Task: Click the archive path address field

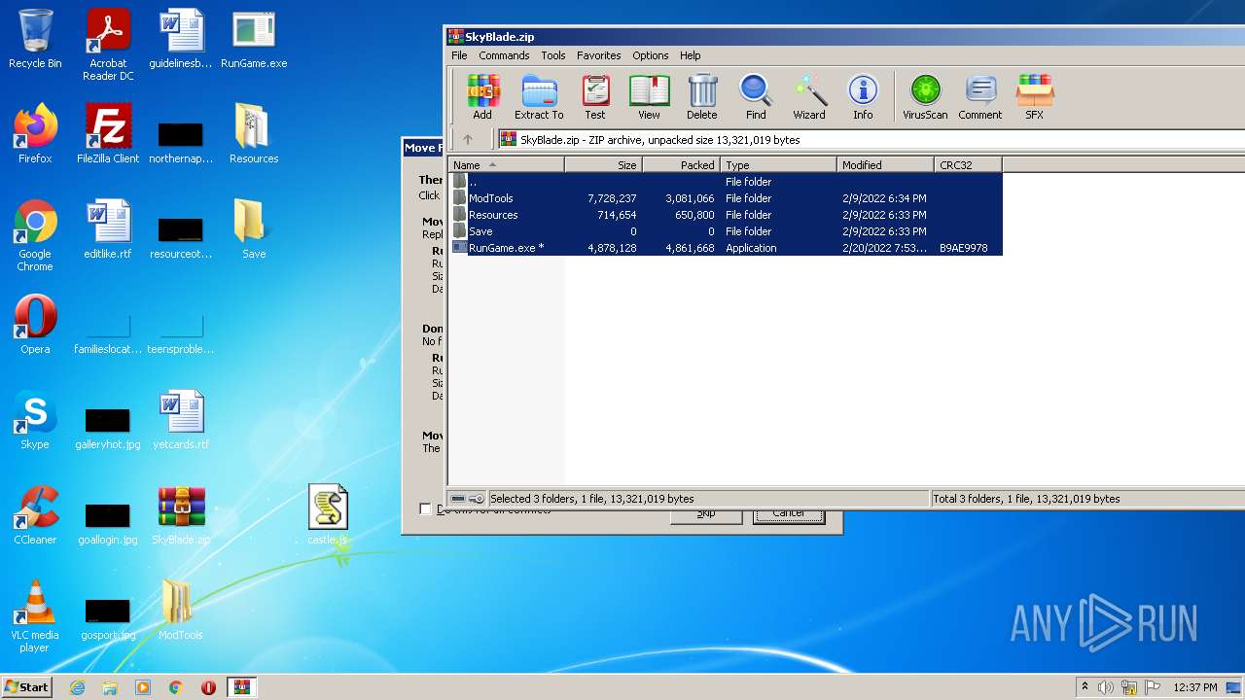Action: (871, 140)
